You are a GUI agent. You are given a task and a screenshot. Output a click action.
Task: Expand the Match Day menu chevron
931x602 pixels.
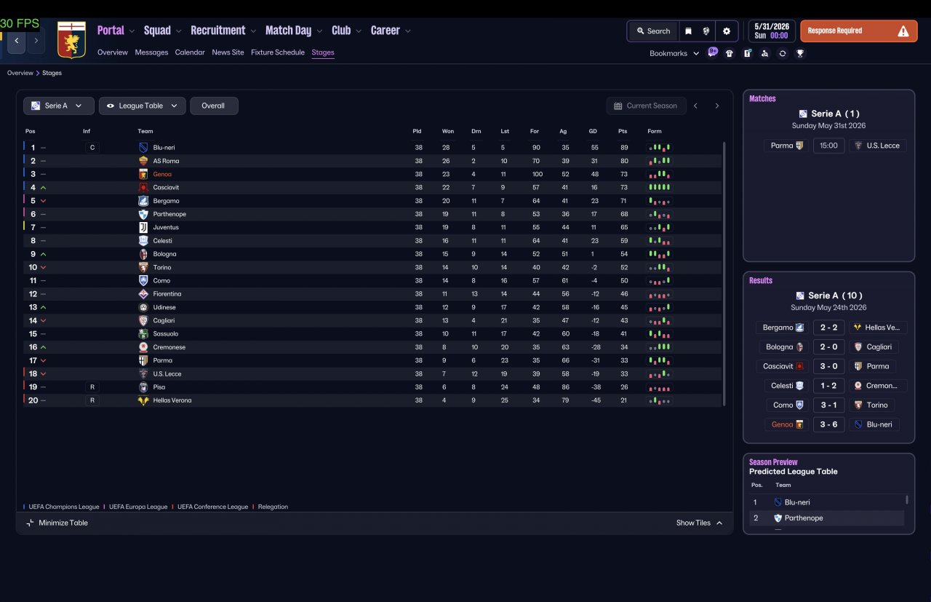pyautogui.click(x=319, y=31)
